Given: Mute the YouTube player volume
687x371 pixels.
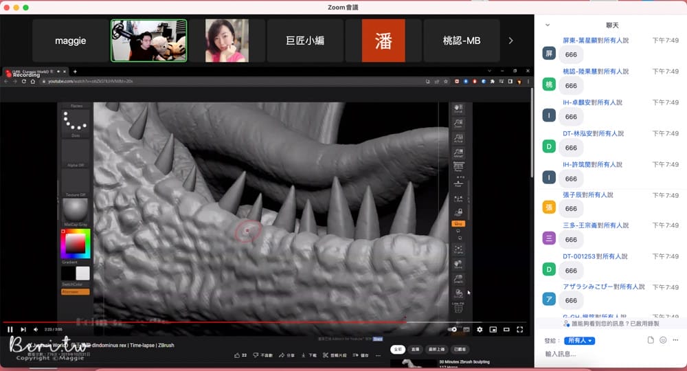Looking at the screenshot, I should (36, 329).
